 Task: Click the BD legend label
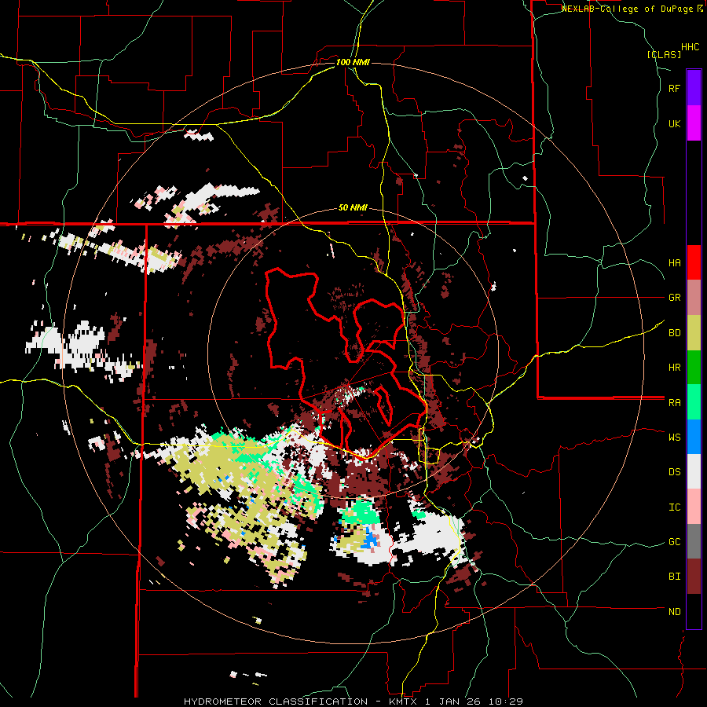[x=674, y=333]
